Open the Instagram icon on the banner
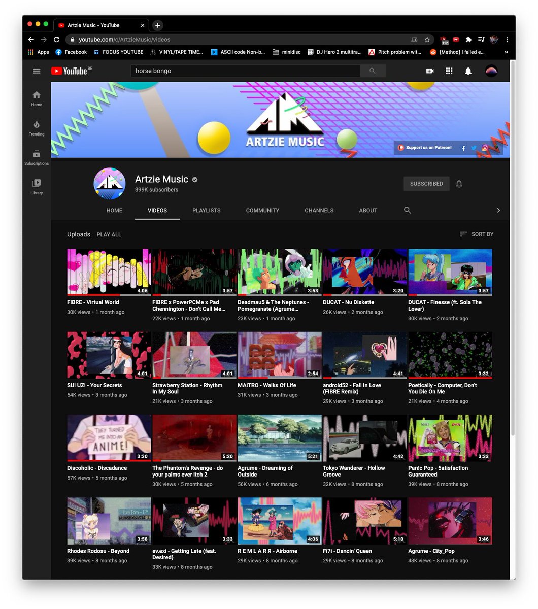 pyautogui.click(x=485, y=148)
